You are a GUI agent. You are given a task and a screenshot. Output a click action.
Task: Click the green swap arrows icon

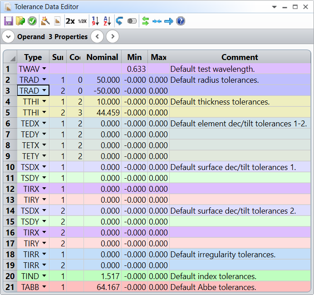(145, 21)
